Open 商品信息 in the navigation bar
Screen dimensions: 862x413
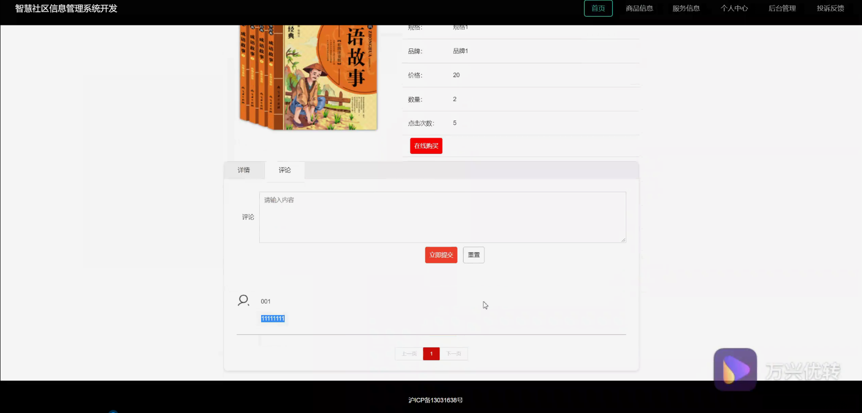click(639, 8)
